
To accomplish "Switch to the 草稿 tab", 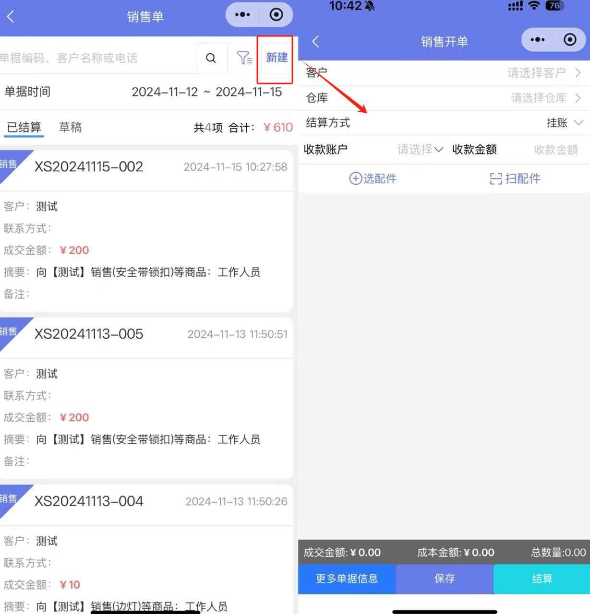I will pyautogui.click(x=70, y=127).
